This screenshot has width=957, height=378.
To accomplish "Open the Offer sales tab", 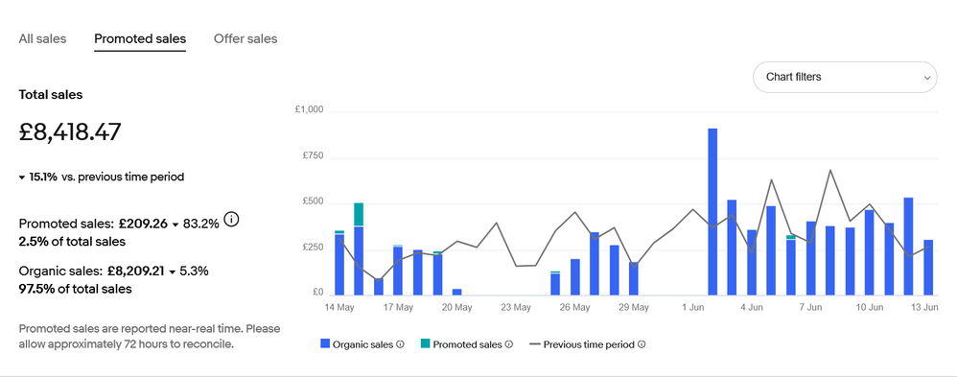I will (245, 39).
